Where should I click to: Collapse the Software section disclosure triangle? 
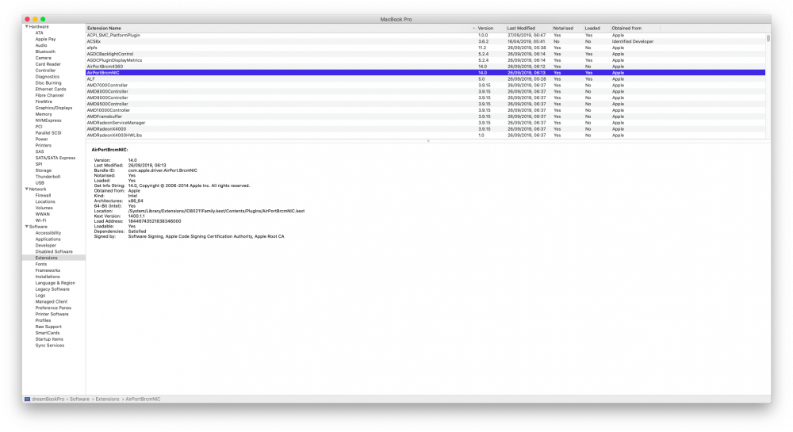pyautogui.click(x=27, y=227)
